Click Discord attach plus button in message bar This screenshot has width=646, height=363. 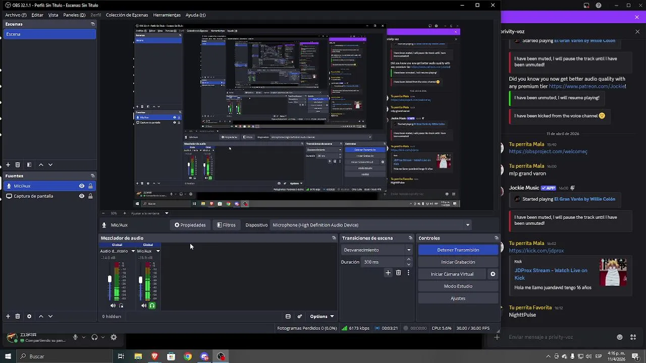click(x=497, y=337)
